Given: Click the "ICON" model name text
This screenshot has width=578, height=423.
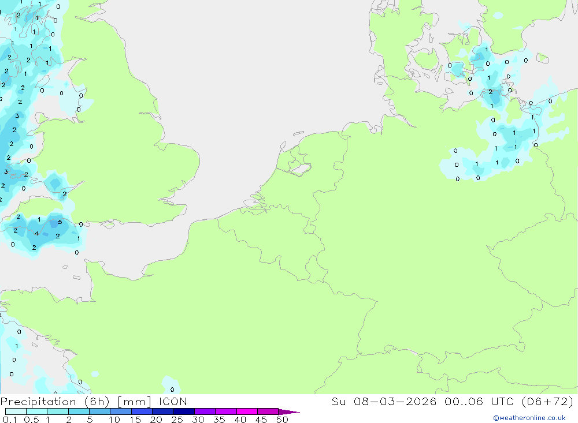Looking at the screenshot, I should (173, 402).
